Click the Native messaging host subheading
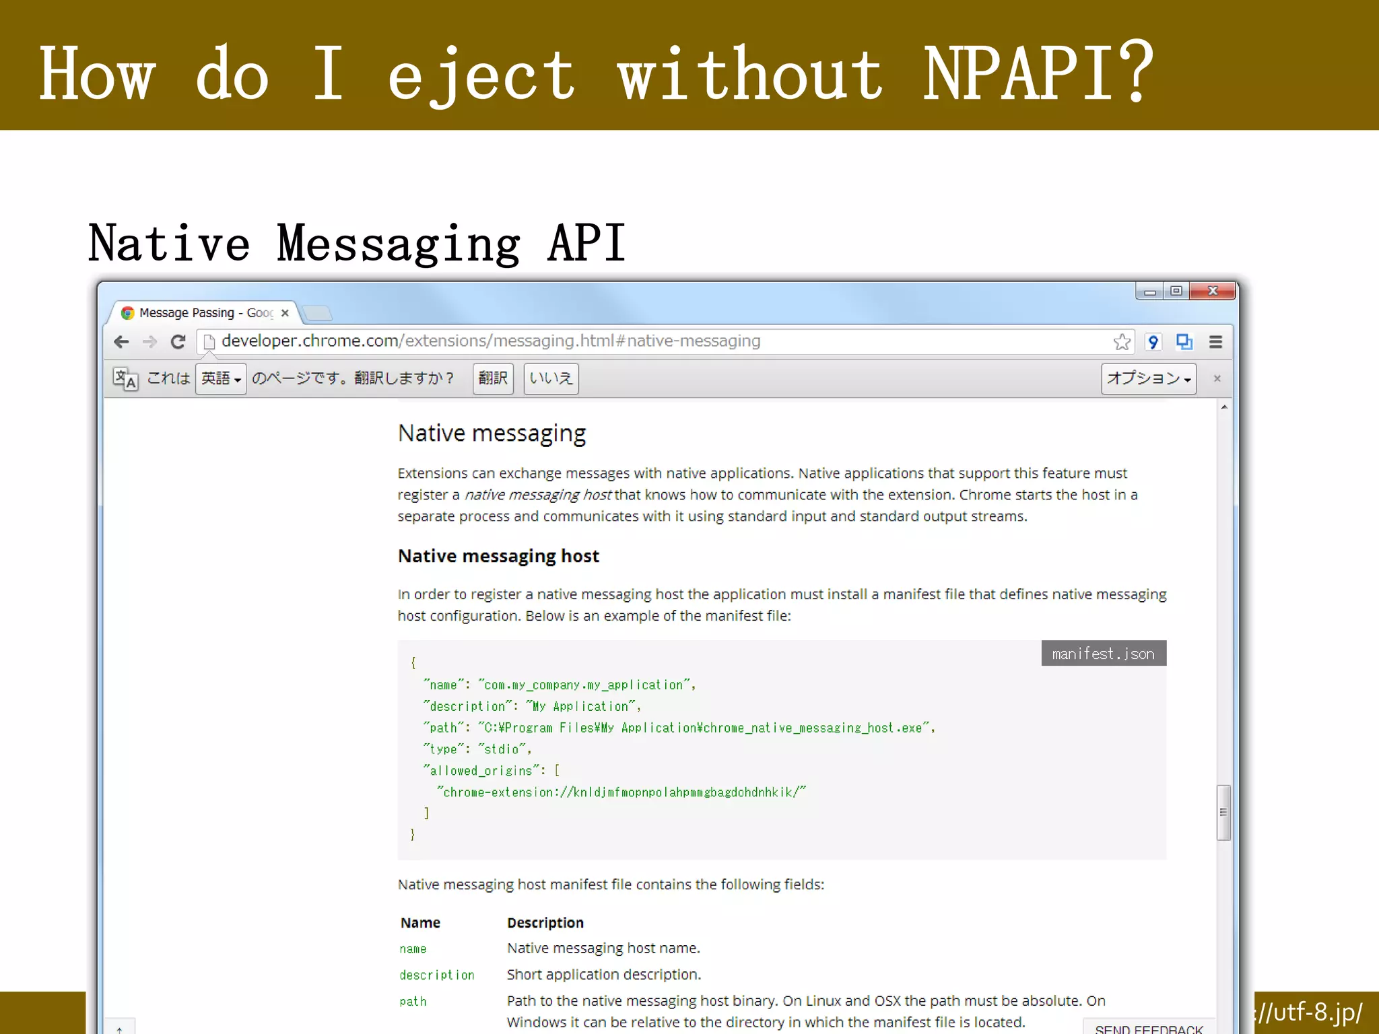Image resolution: width=1379 pixels, height=1034 pixels. [x=498, y=556]
